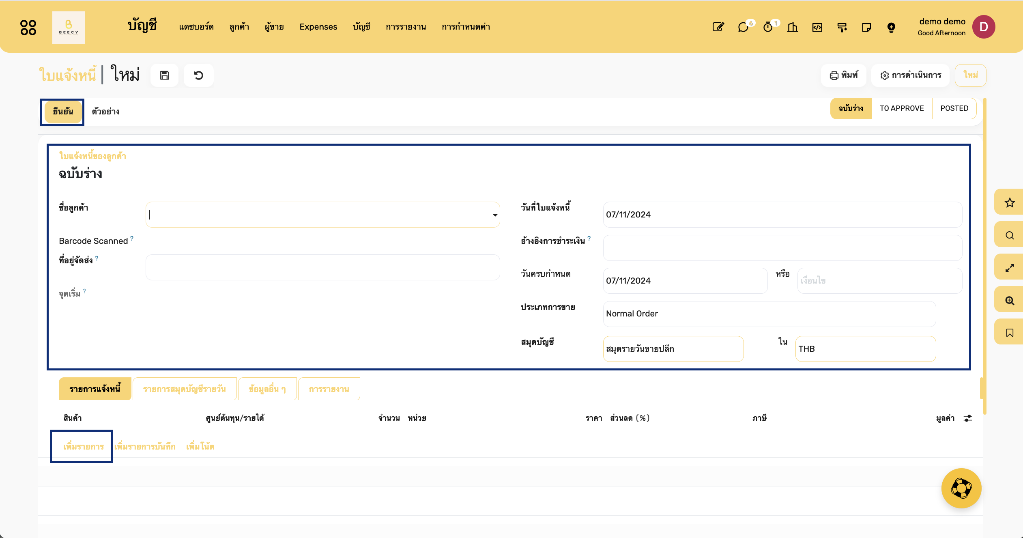
Task: Open the การรายงาน menu
Action: coord(406,27)
